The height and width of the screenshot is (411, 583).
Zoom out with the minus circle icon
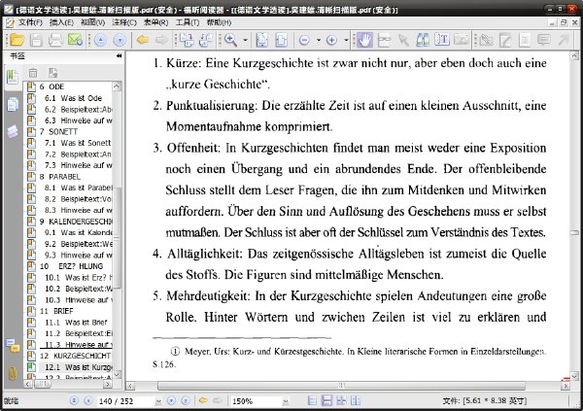(x=304, y=40)
